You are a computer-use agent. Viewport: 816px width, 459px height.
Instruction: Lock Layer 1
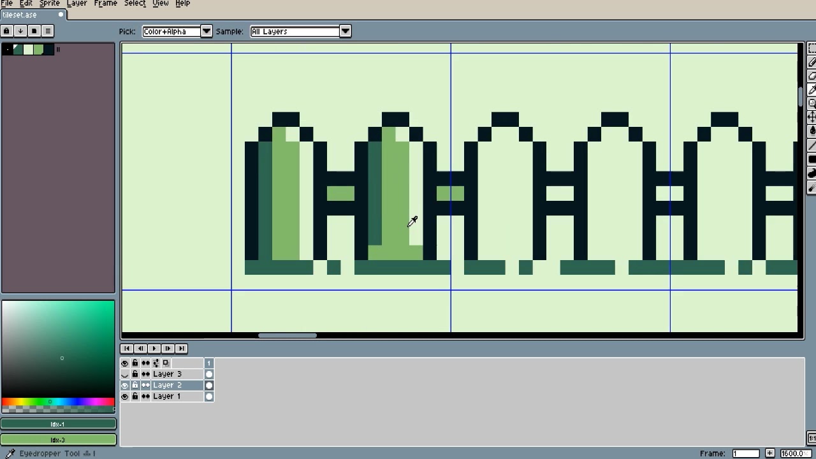(135, 397)
